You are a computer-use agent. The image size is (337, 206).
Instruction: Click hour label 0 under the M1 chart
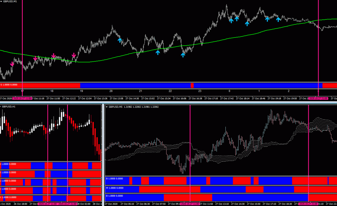point(229,91)
